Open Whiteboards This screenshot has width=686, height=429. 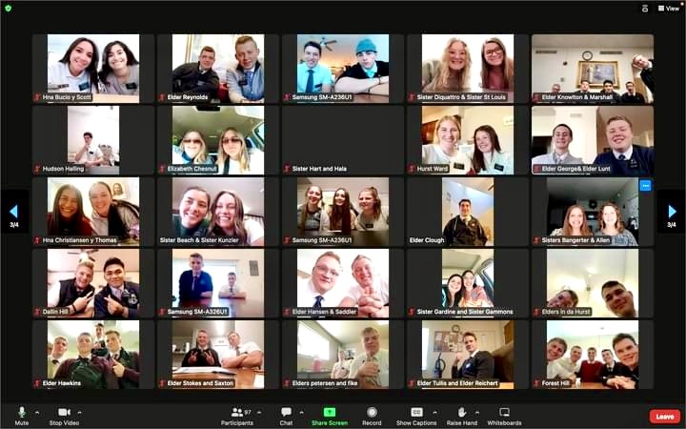click(504, 413)
